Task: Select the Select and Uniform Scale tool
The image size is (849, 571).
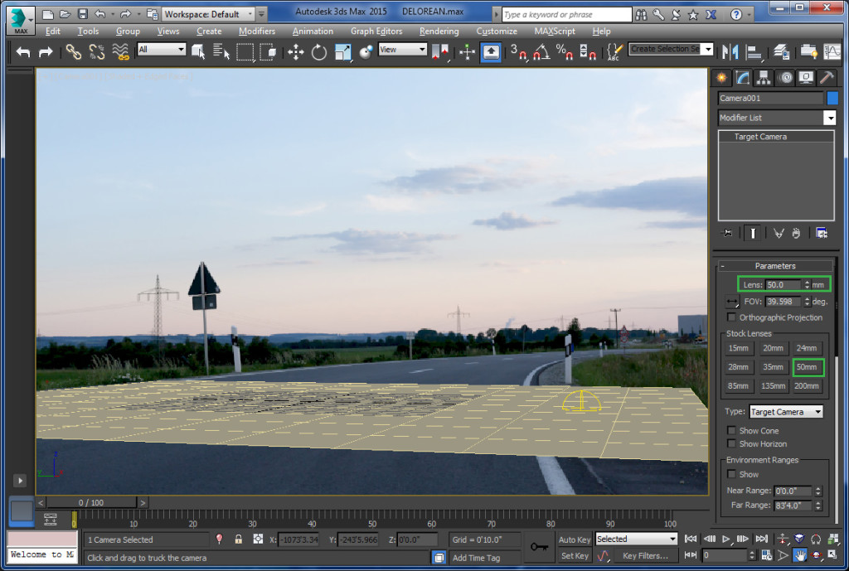Action: (342, 51)
